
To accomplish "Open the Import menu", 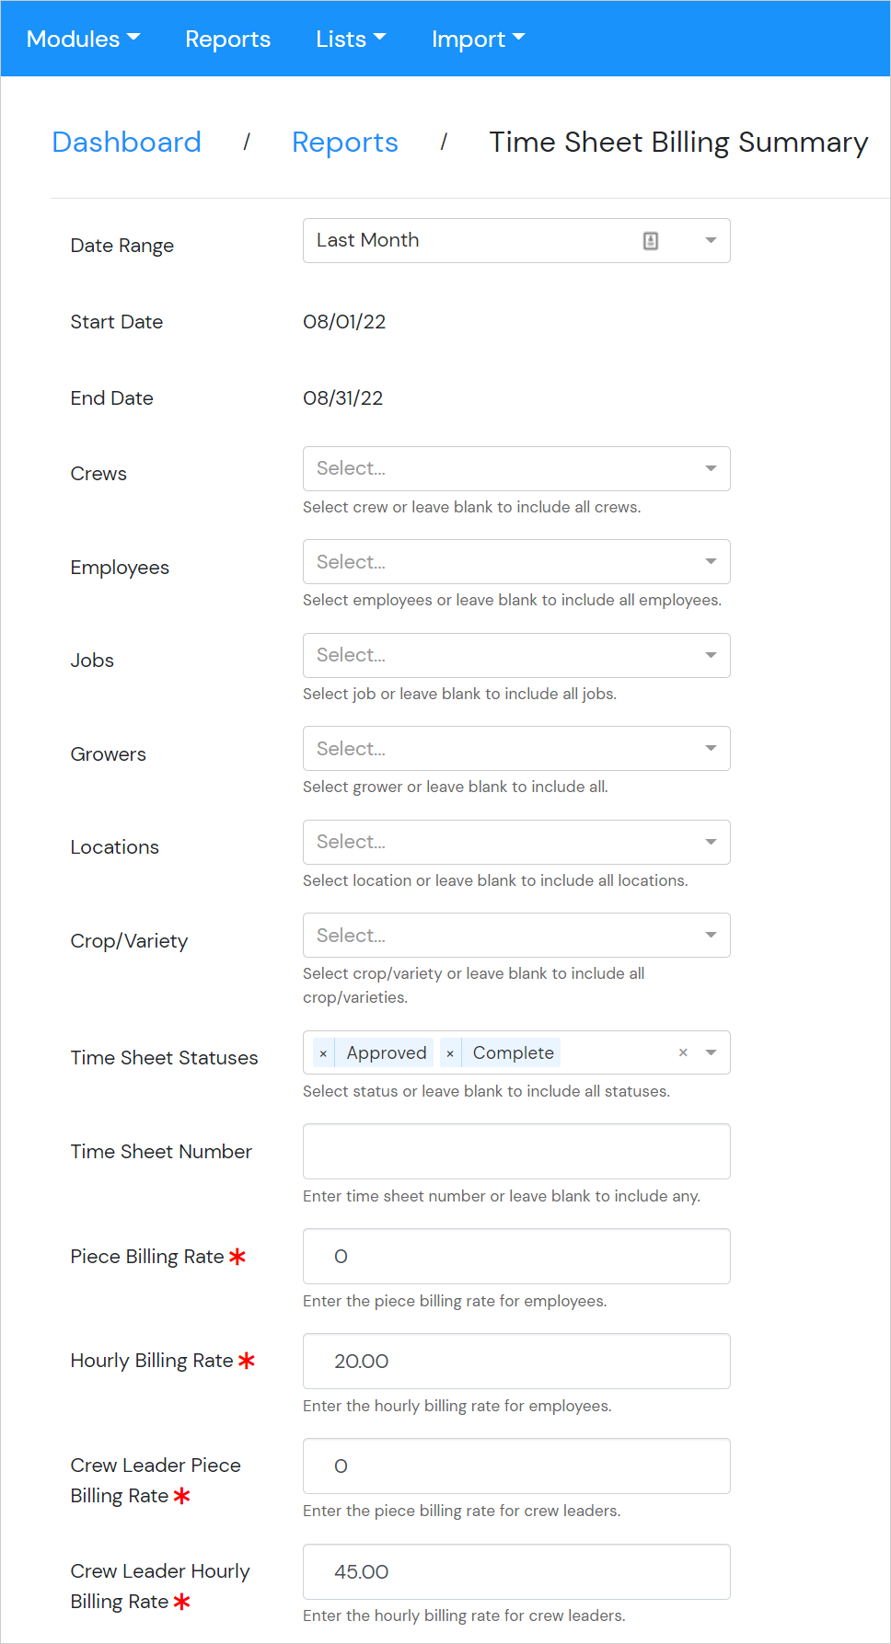I will 478,39.
